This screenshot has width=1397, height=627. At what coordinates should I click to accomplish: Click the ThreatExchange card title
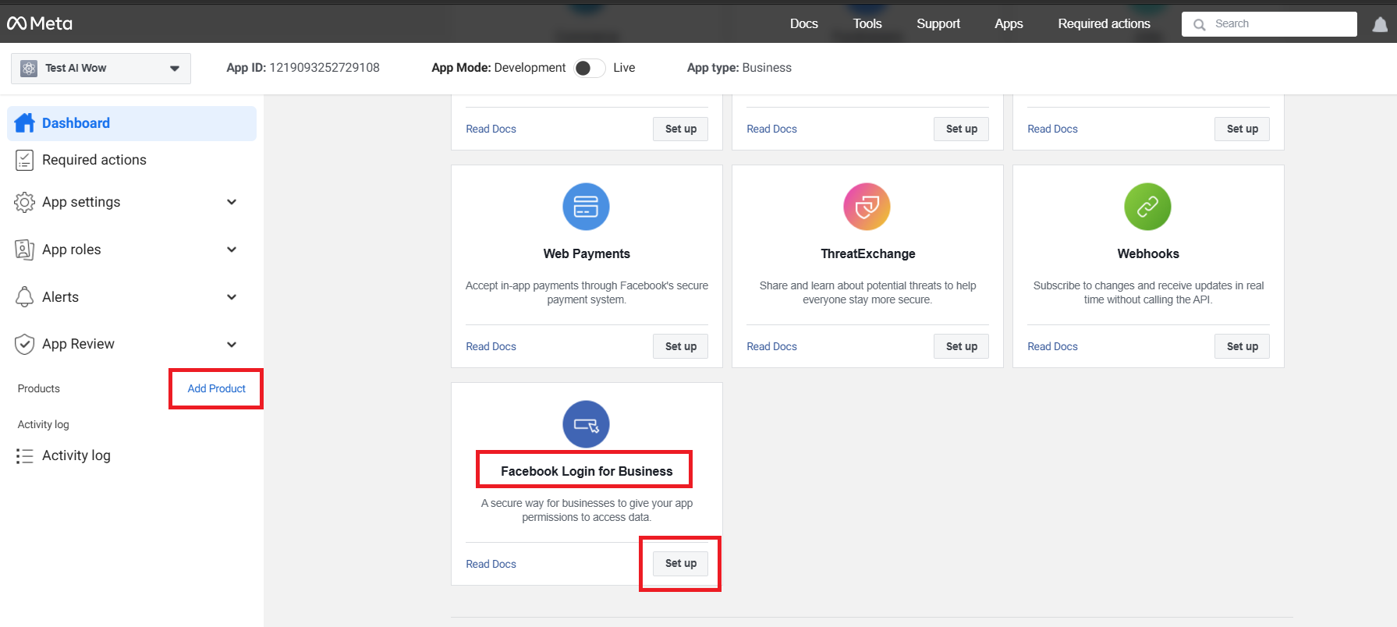click(x=867, y=253)
